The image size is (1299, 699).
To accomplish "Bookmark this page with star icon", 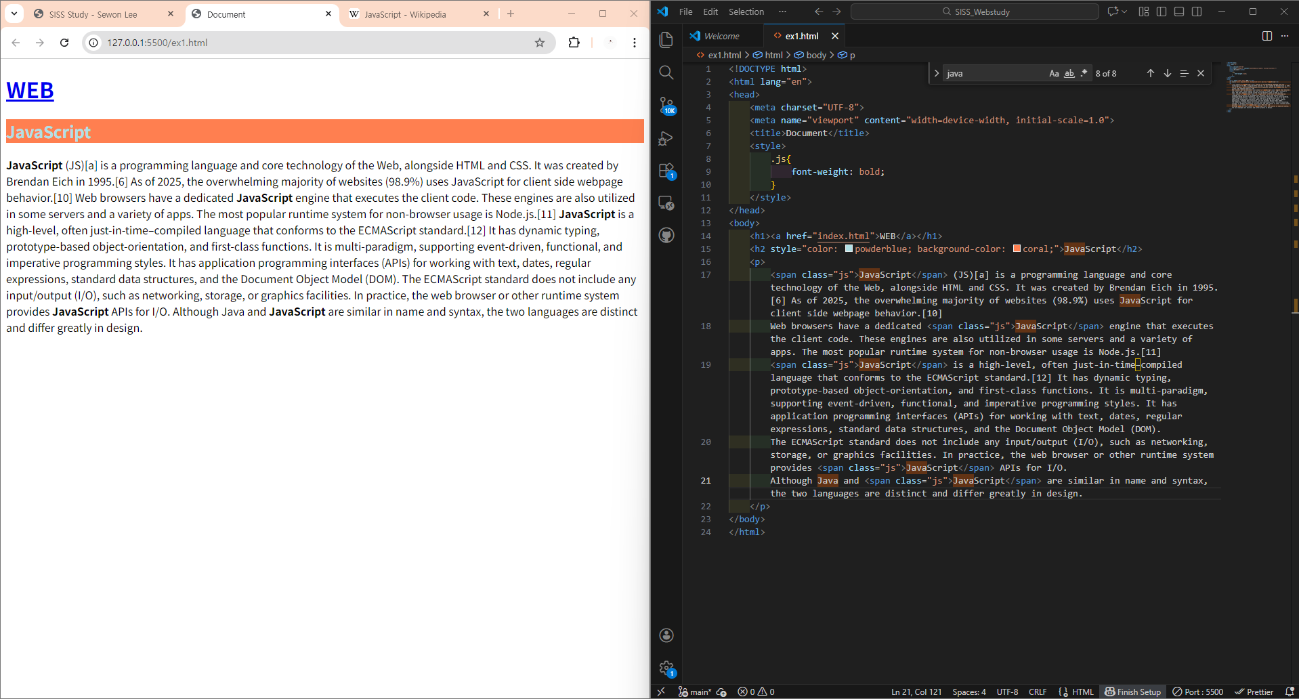I will pos(540,43).
